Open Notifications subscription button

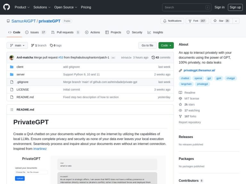[172, 21]
